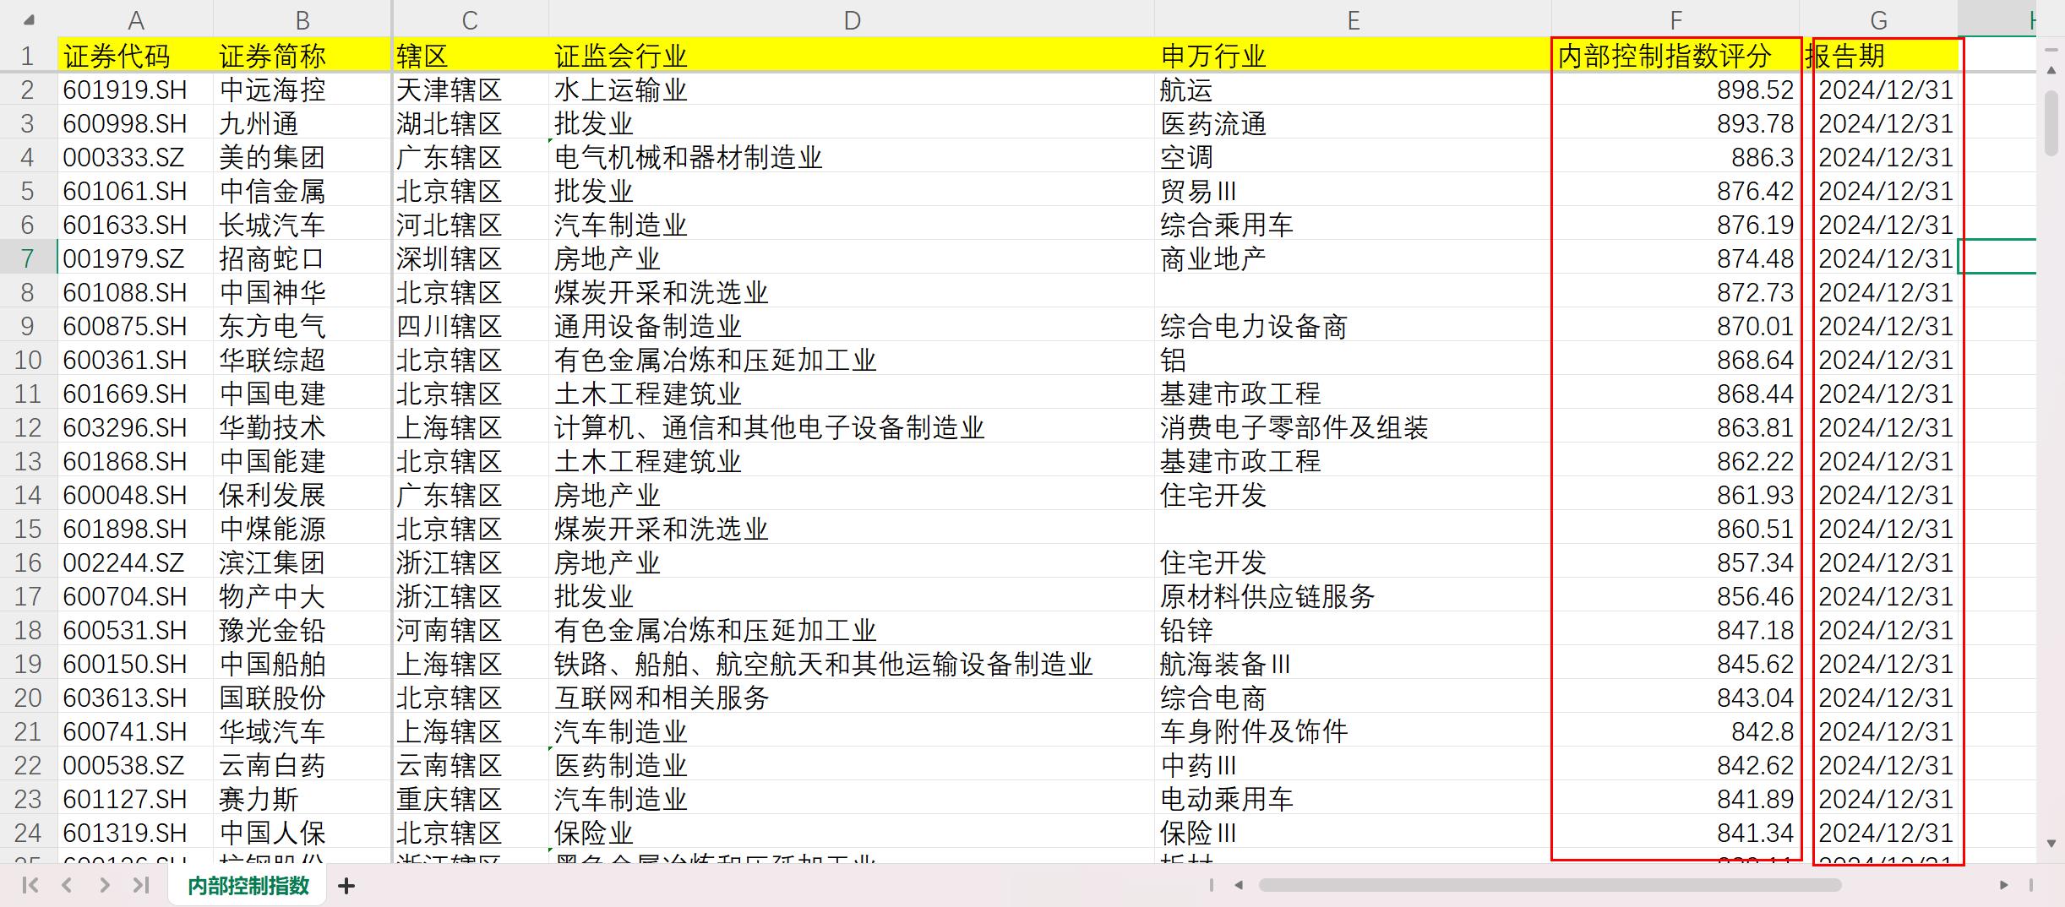Click the 原材料供应链服务 cell
The image size is (2065, 907).
[x=1353, y=596]
